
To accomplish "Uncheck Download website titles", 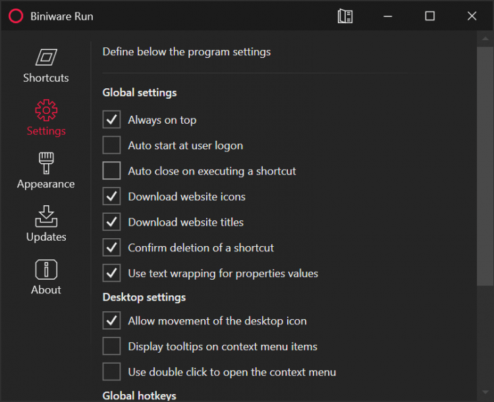I will click(x=112, y=222).
